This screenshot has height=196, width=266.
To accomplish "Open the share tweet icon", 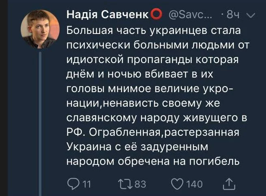I will [x=229, y=184].
